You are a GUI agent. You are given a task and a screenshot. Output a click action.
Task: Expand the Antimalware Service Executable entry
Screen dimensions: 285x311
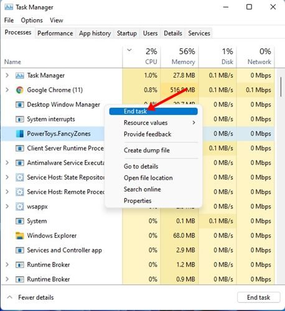7,162
